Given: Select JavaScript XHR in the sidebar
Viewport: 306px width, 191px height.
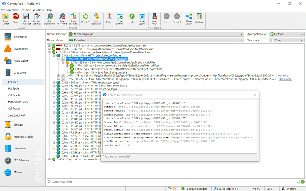Looking at the screenshot, I should pyautogui.click(x=17, y=116).
